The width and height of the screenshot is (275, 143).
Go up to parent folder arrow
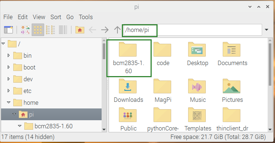pyautogui.click(x=117, y=30)
